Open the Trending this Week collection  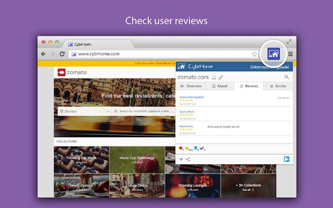tap(82, 160)
